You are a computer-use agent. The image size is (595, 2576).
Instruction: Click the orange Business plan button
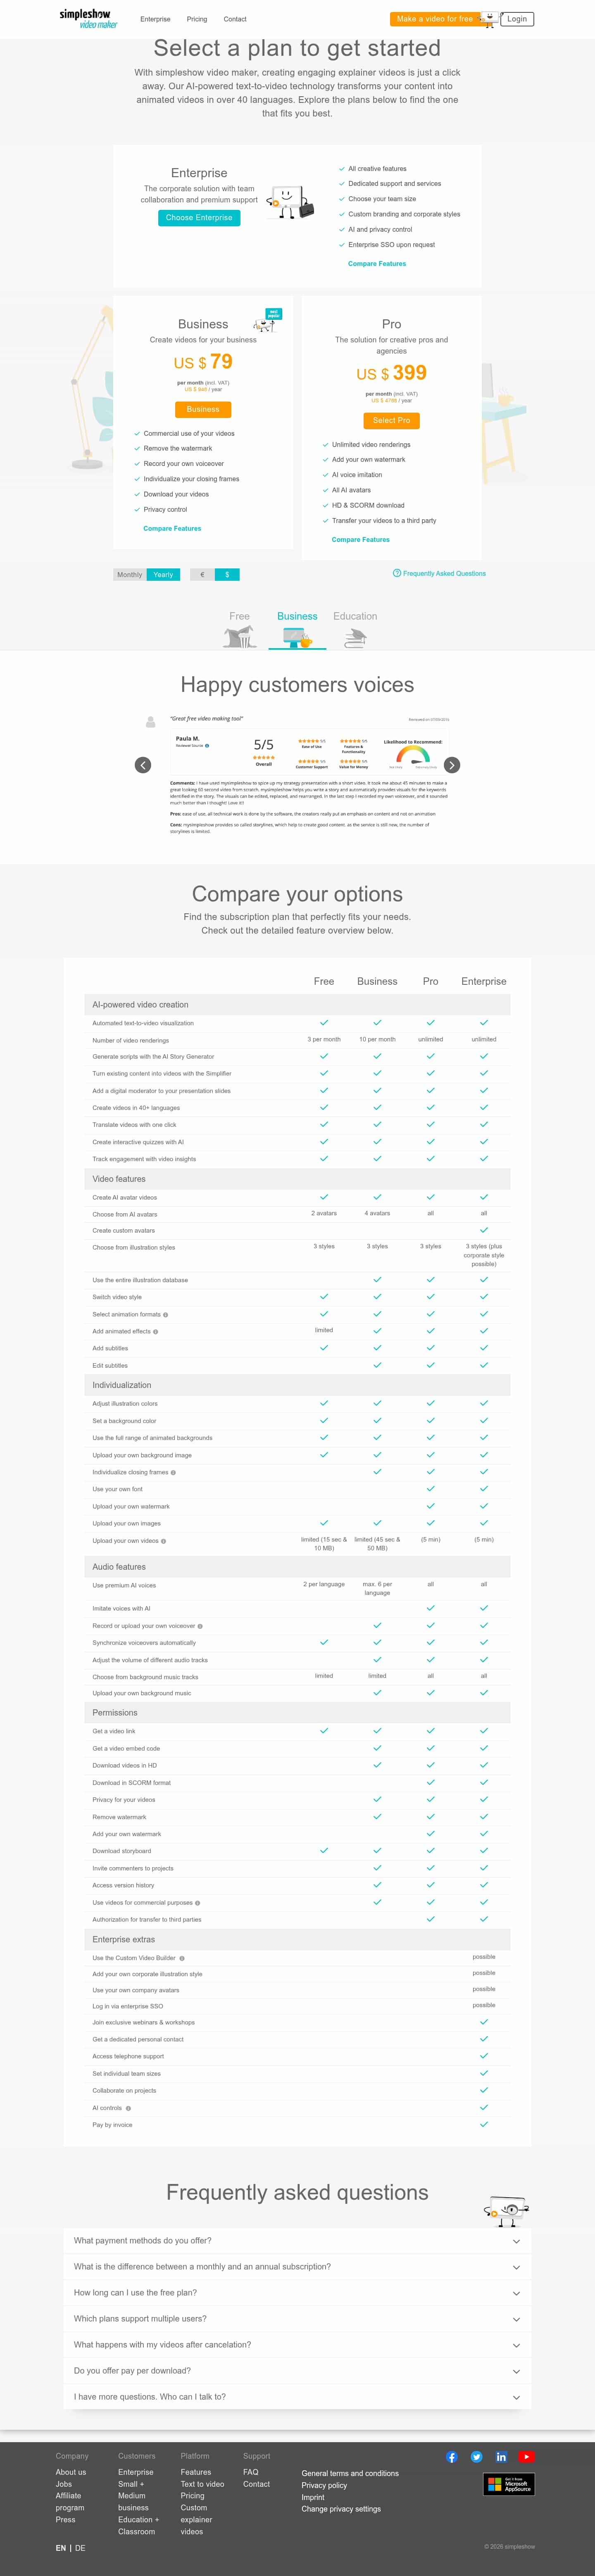click(203, 410)
